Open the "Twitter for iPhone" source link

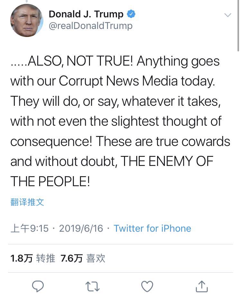[x=152, y=229]
